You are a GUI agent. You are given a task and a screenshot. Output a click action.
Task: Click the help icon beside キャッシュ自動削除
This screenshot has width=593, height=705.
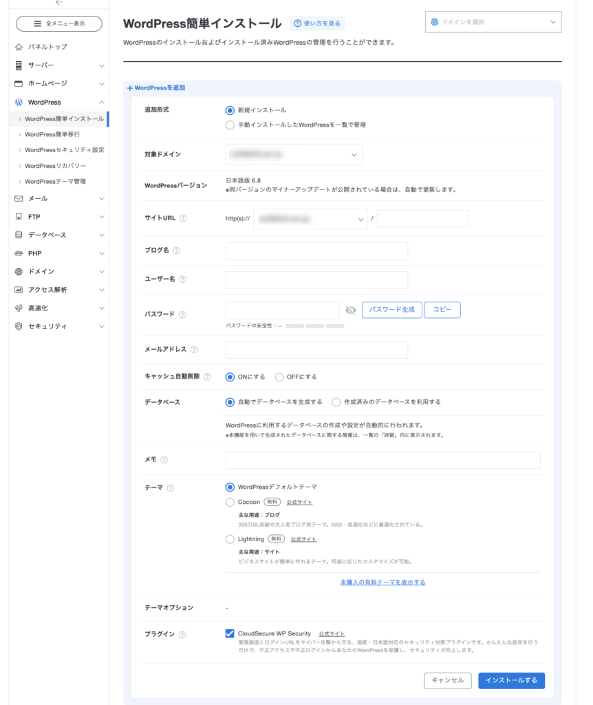207,377
